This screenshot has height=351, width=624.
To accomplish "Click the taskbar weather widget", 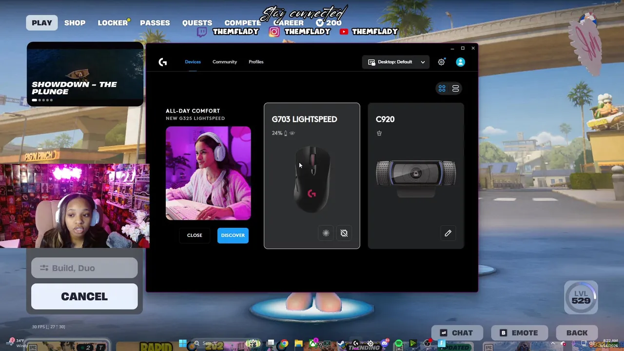I will click(17, 343).
